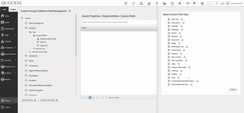
Task: Show info for Yes/No/NA/Unqualified Option
Action: coord(197,81)
